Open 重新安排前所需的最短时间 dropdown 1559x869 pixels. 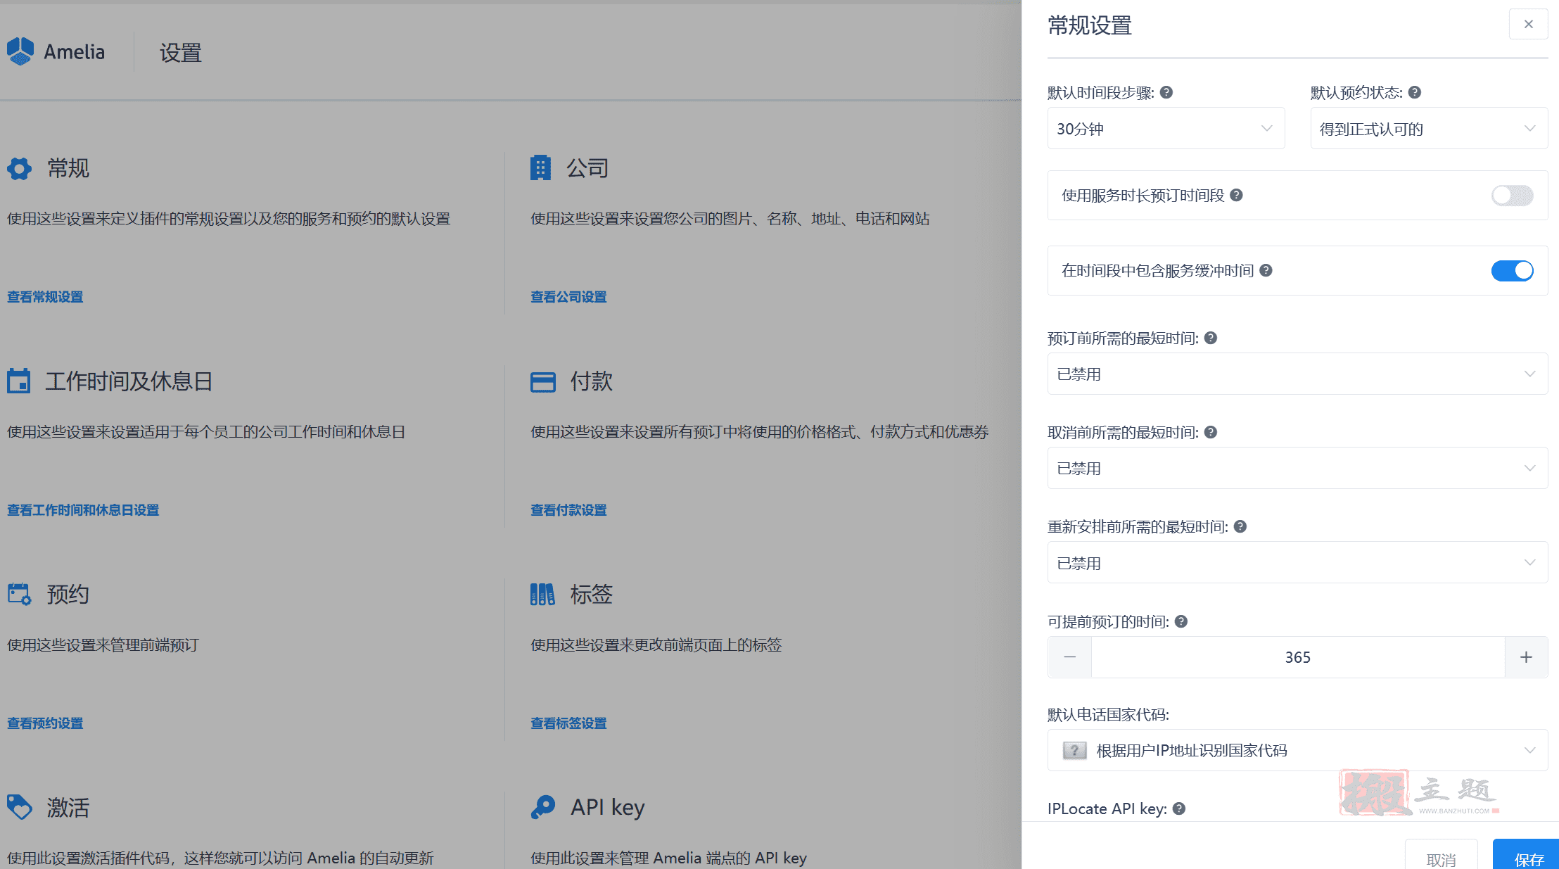pos(1297,562)
